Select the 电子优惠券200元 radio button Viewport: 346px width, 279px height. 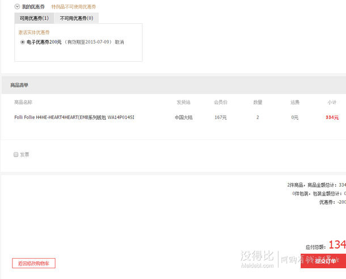point(22,42)
